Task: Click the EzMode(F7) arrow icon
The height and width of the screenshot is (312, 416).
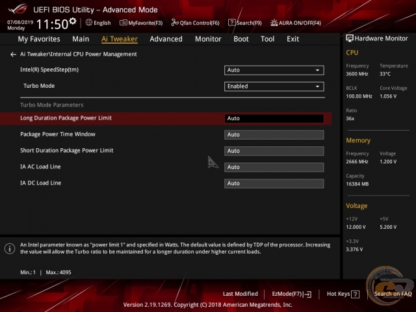Action: coord(307,294)
